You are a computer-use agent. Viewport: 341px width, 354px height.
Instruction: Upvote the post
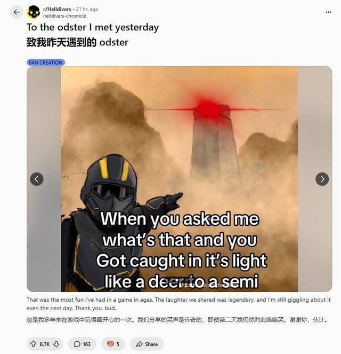tap(34, 344)
